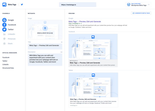
Task: Click the DRAG & DROP OR CLICK text
Action: [45, 33]
